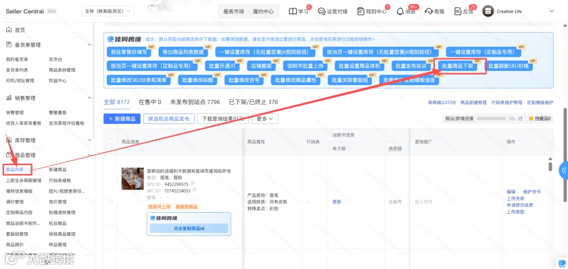
Task: Click the 上传资质 action link
Action: (515, 199)
